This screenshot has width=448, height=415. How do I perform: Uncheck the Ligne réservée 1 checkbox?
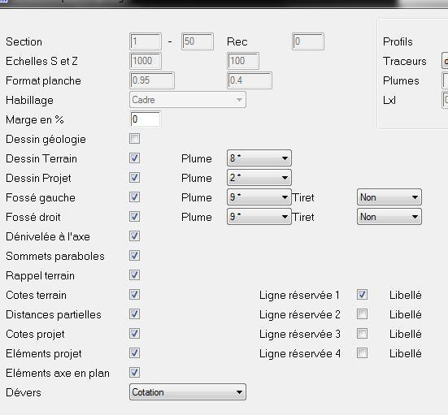point(362,295)
